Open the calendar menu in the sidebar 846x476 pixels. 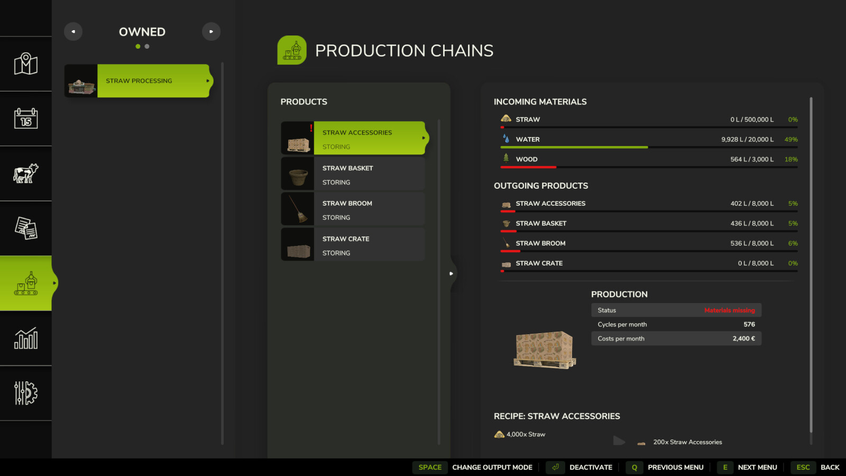coord(26,119)
